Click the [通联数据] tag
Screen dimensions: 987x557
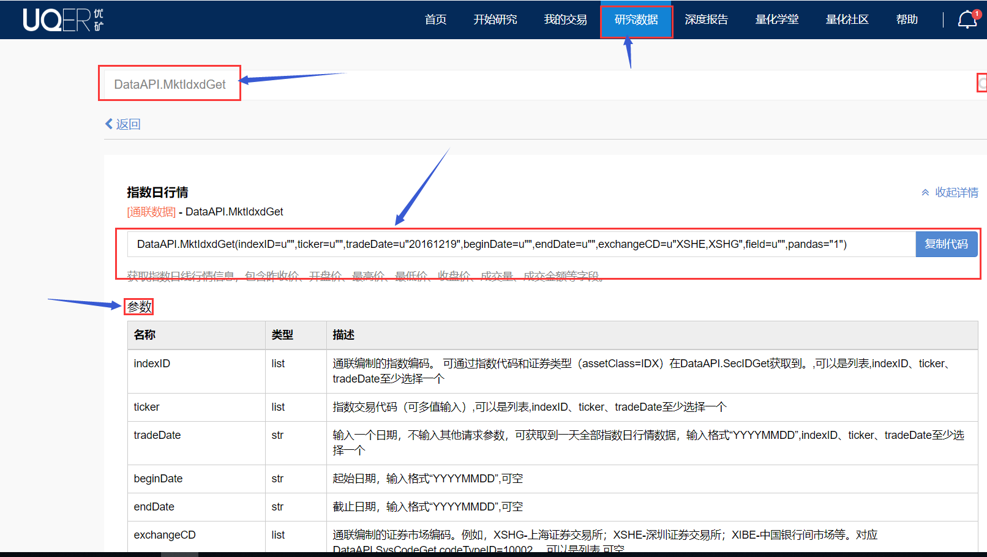pos(151,212)
